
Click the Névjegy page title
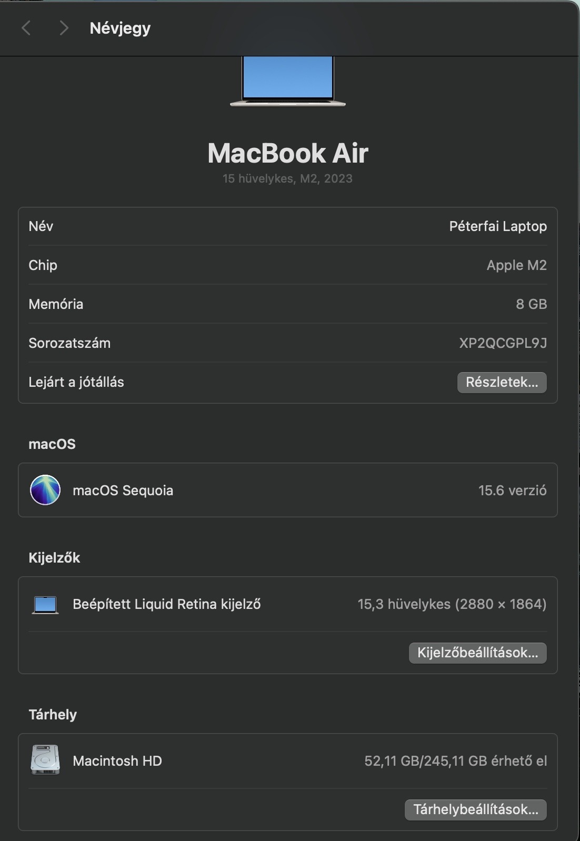pyautogui.click(x=120, y=28)
